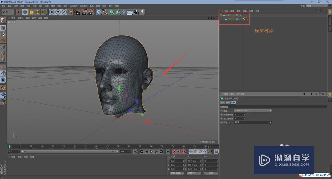Add a Light object
332x179 pixels.
[142, 12]
